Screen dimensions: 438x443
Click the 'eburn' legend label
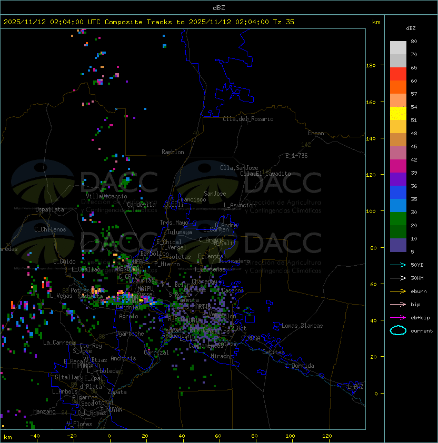coord(419,291)
